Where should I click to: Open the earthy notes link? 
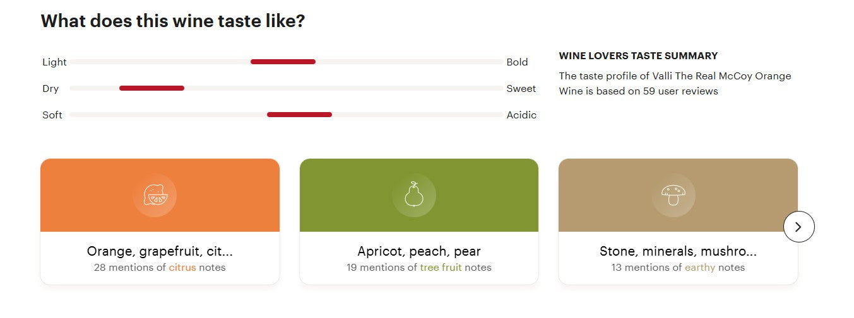(700, 268)
